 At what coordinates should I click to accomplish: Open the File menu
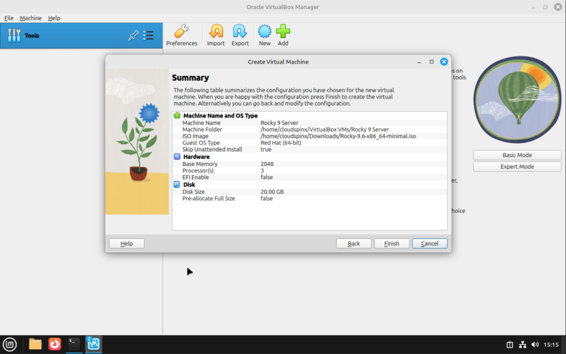[9, 18]
